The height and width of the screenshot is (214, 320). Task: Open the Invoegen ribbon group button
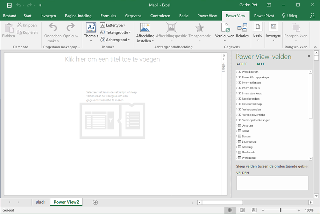point(273,32)
